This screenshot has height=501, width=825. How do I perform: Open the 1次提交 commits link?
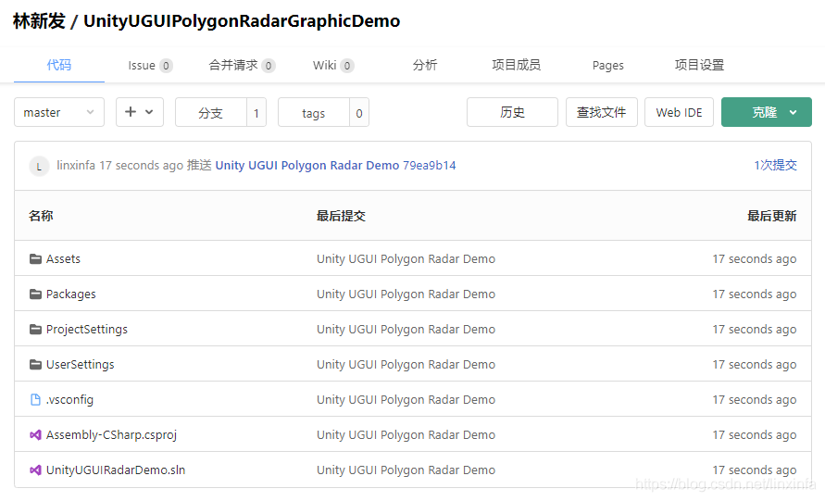point(775,165)
